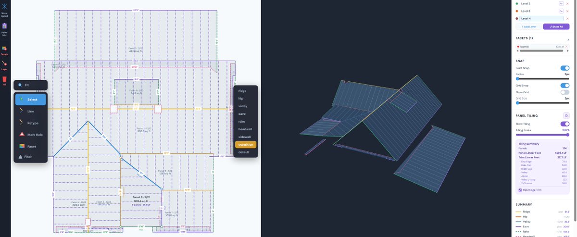
Task: Click the Show All button
Action: (x=556, y=26)
